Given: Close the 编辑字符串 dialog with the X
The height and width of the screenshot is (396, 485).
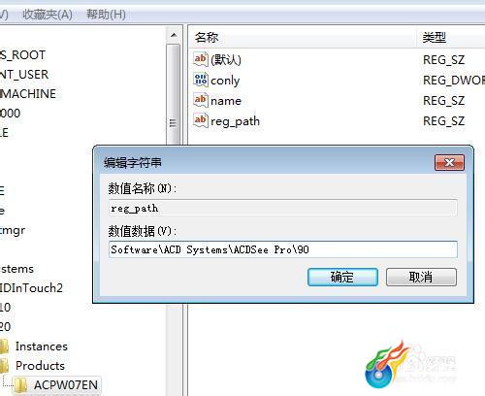Looking at the screenshot, I should [449, 162].
